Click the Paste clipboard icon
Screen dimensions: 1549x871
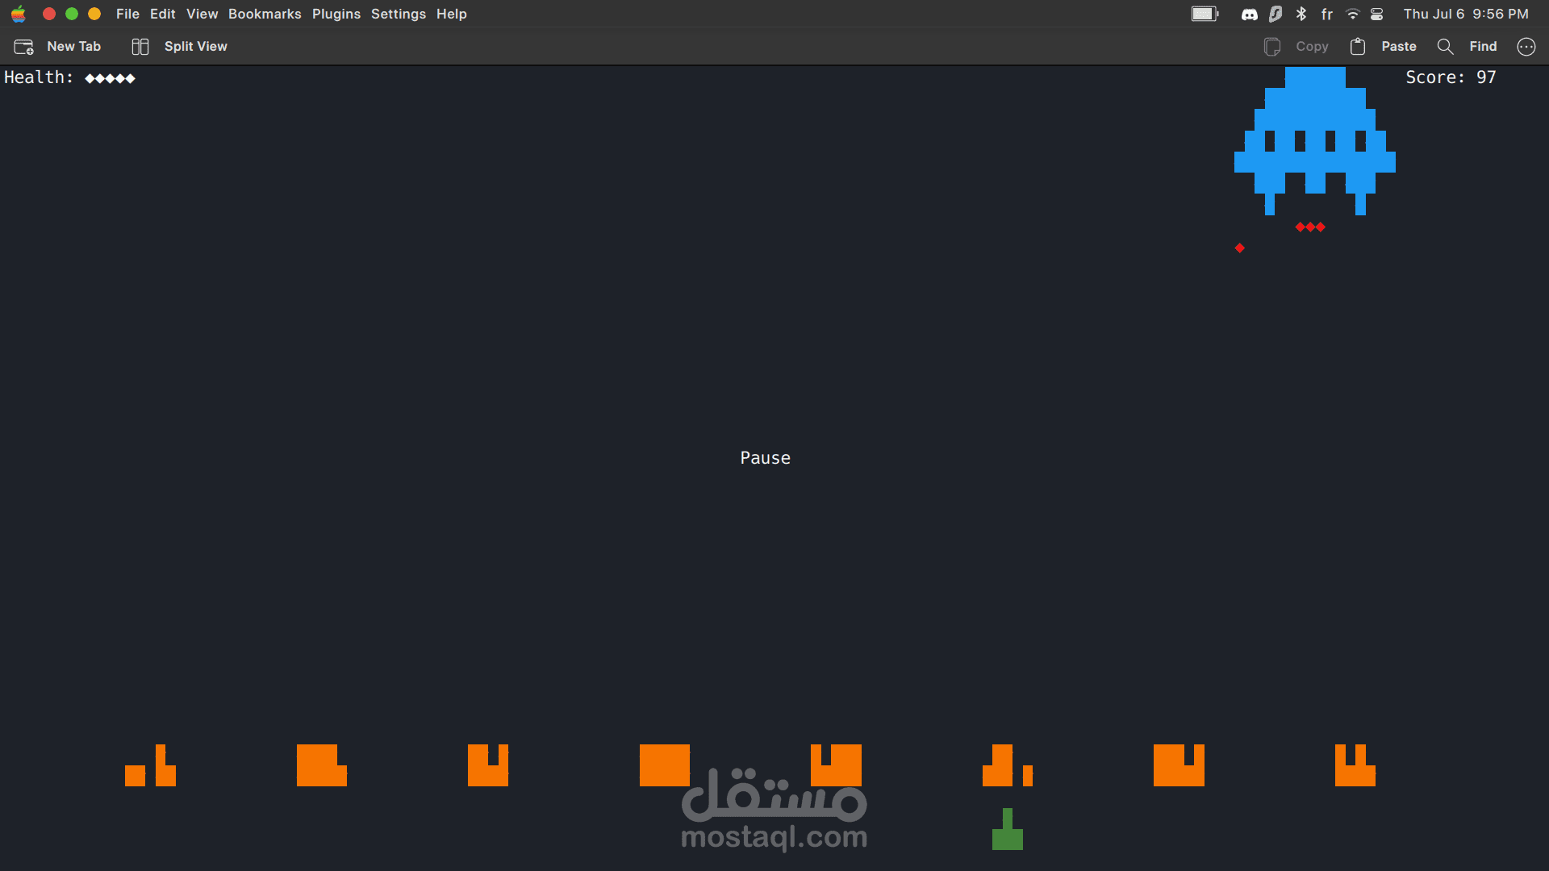pos(1358,47)
